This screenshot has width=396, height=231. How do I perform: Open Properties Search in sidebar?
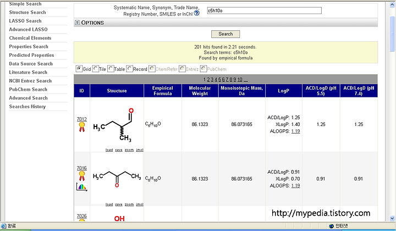click(x=29, y=47)
